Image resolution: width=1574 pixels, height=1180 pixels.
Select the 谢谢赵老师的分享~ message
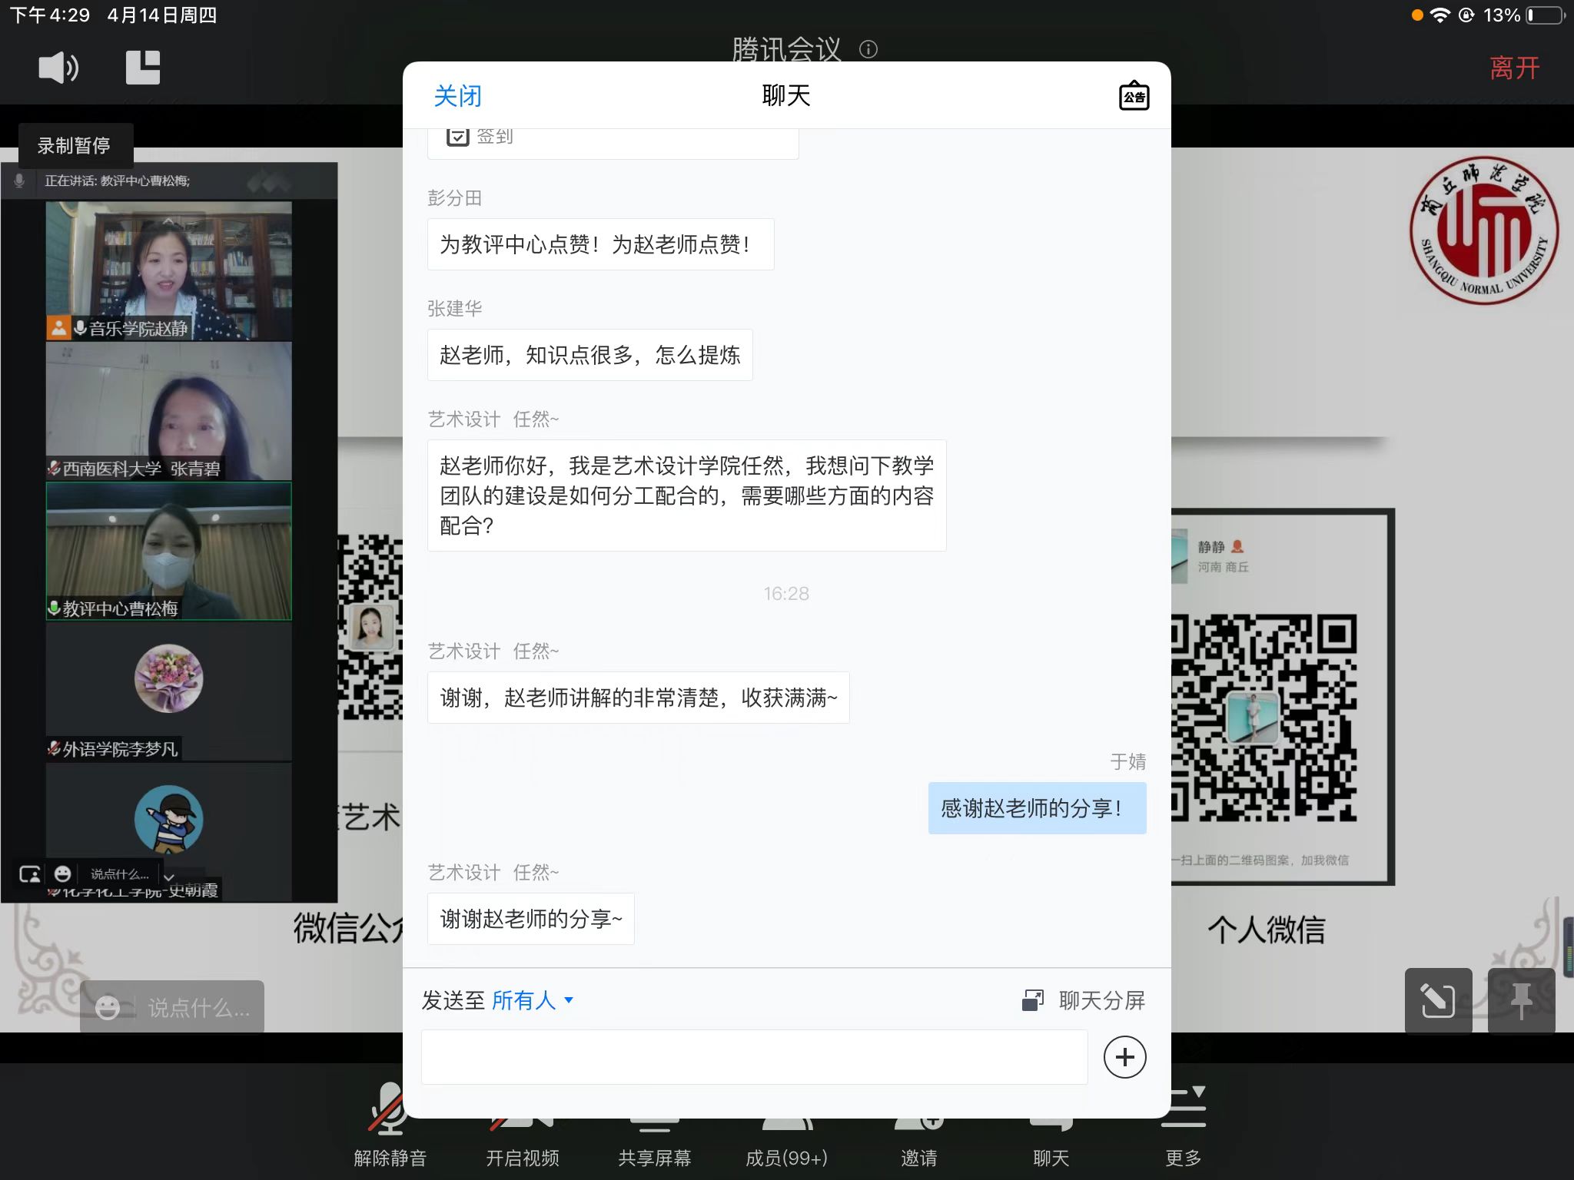pos(530,919)
